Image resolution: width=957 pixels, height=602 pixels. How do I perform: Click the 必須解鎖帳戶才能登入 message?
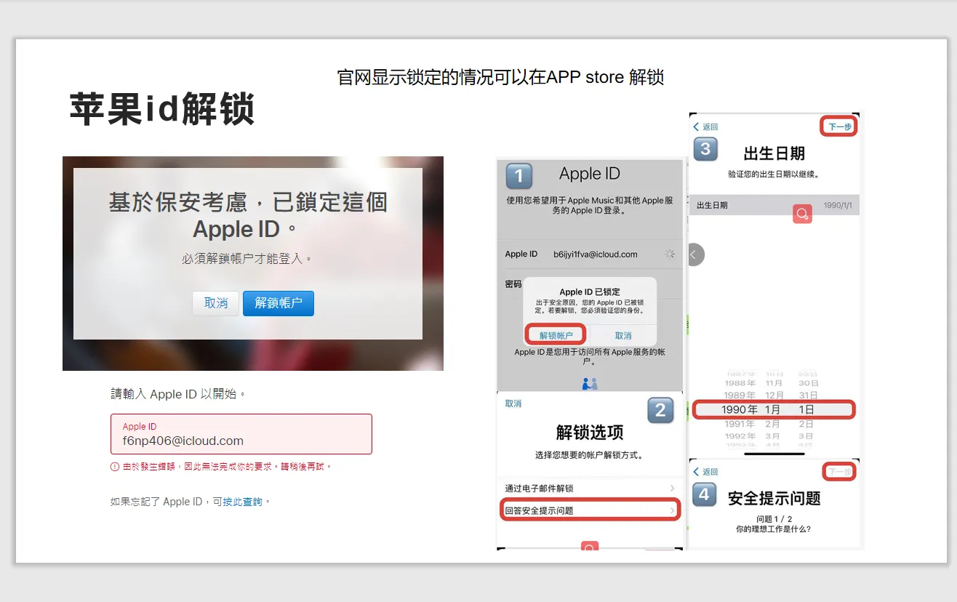click(247, 258)
